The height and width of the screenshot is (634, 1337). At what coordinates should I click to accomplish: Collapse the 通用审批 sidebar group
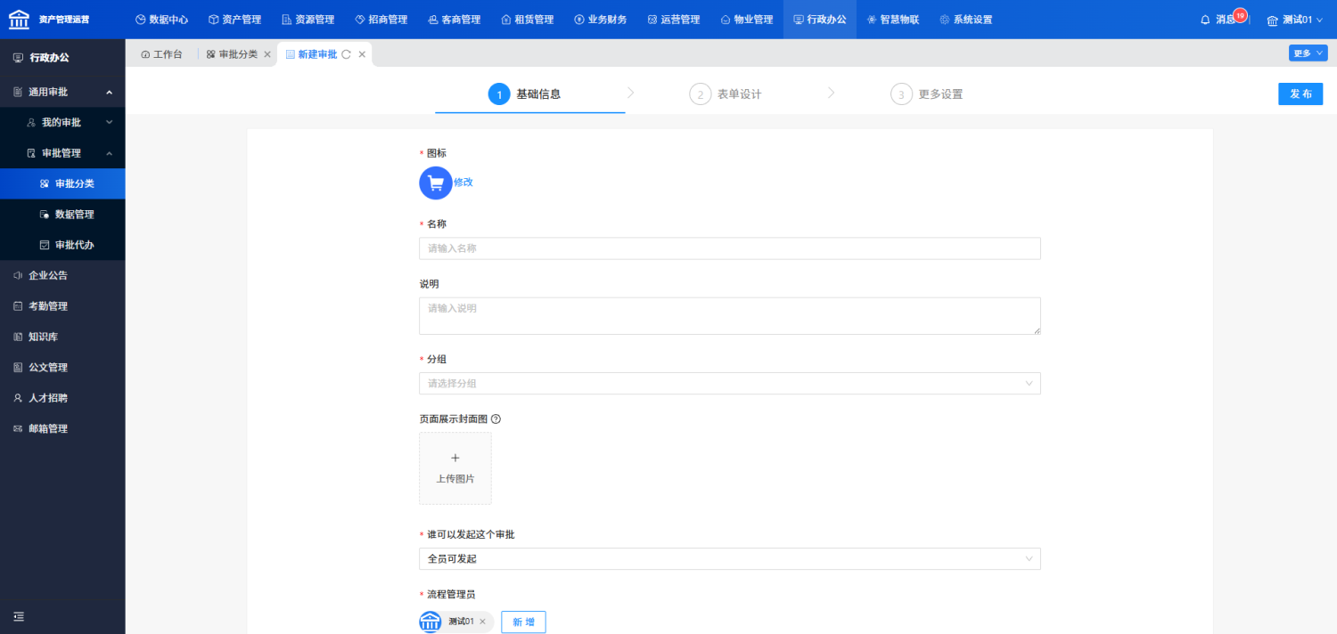point(62,92)
